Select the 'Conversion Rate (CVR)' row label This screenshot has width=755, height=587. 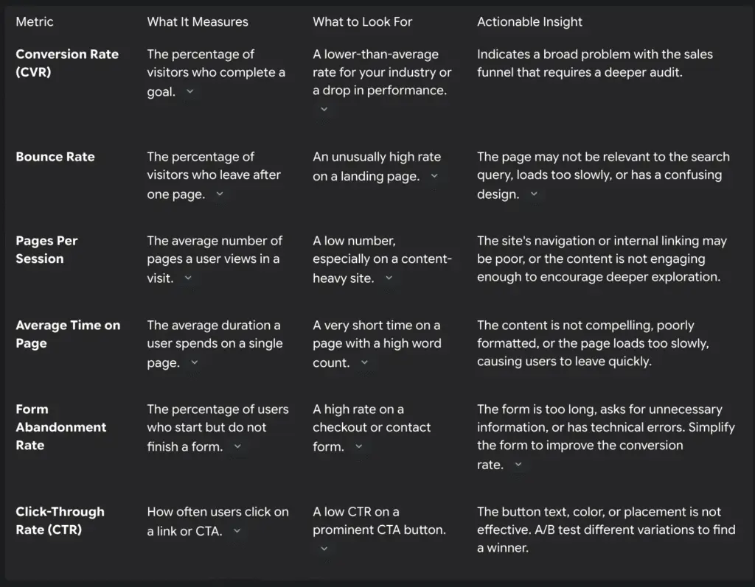click(x=66, y=63)
